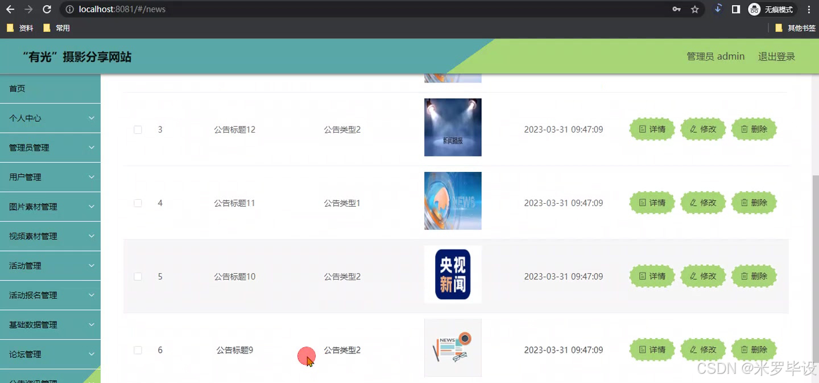Click the 退出登录 logout link

(x=776, y=56)
